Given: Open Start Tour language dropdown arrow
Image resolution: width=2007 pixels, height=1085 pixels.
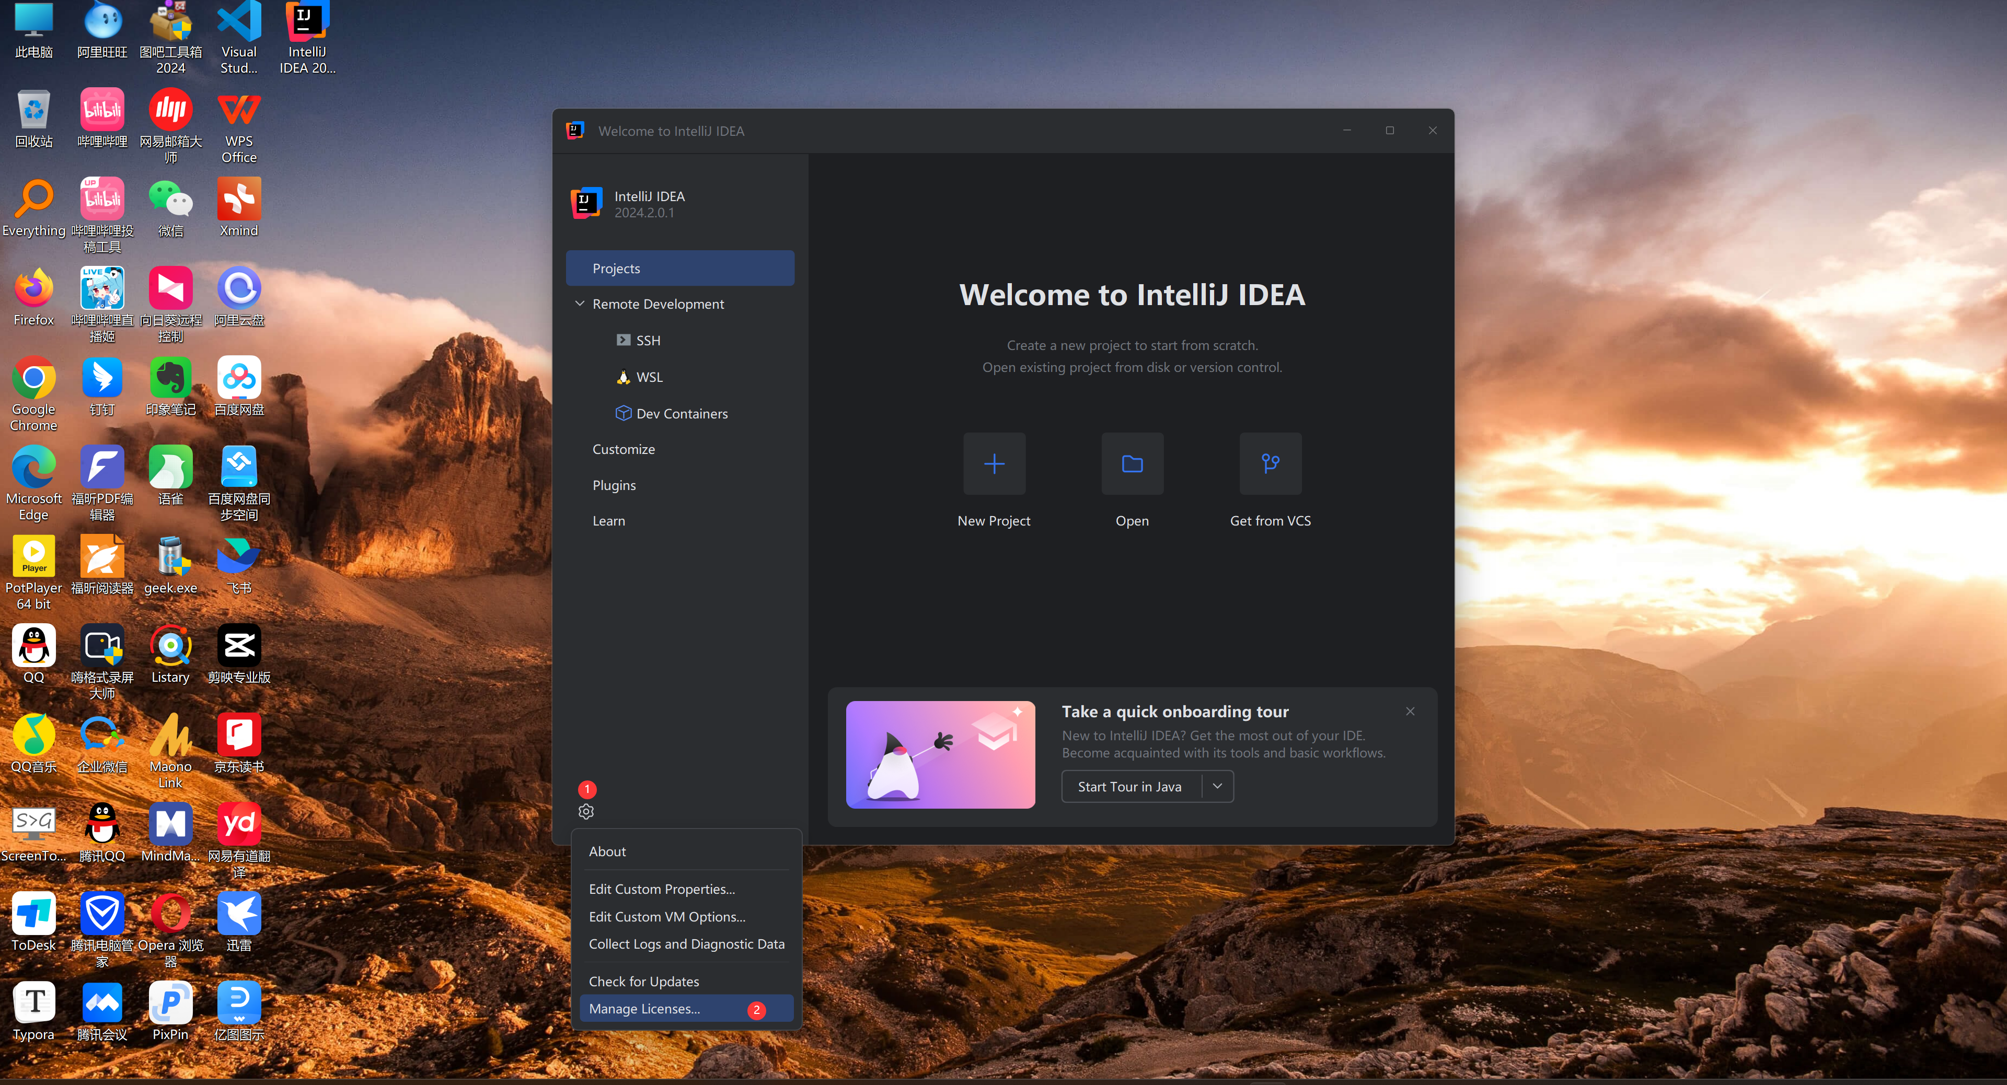Looking at the screenshot, I should tap(1217, 787).
